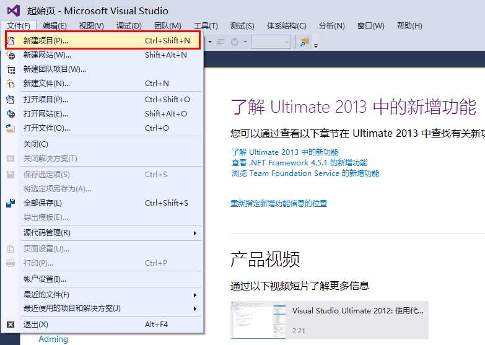This screenshot has width=485, height=345.
Task: Open the 窗口(W) menu
Action: pos(371,25)
